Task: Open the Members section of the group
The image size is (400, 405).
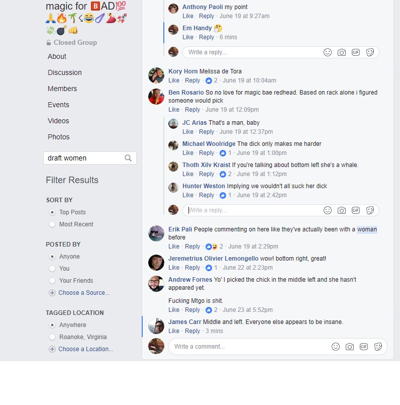Action: coord(62,89)
